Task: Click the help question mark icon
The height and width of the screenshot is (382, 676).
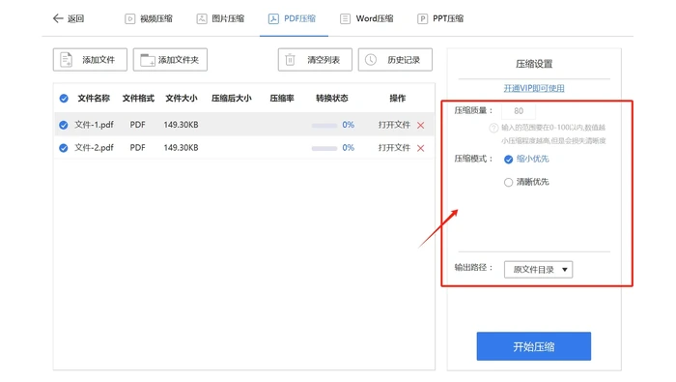Action: [493, 128]
